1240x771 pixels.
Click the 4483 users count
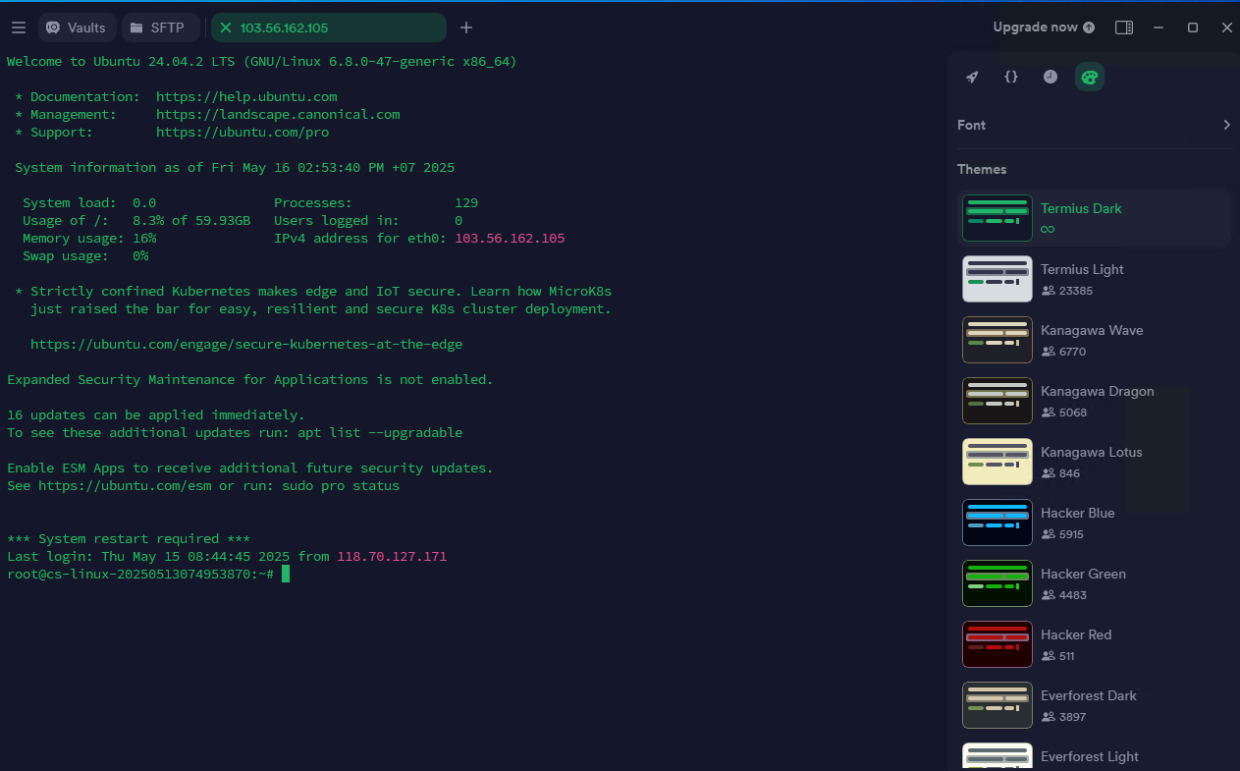click(1073, 595)
